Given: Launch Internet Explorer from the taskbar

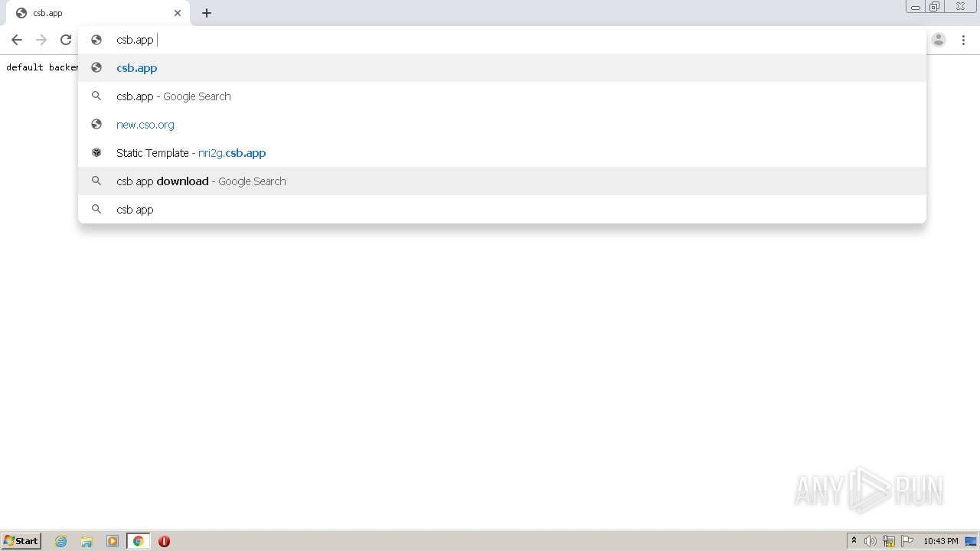Looking at the screenshot, I should tap(61, 541).
